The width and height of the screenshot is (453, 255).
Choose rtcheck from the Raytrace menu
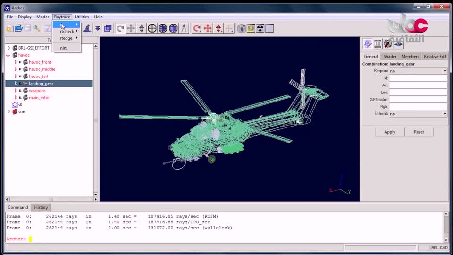(x=67, y=32)
